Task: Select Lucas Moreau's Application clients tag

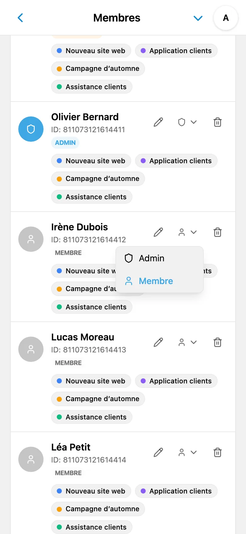Action: [x=176, y=381]
